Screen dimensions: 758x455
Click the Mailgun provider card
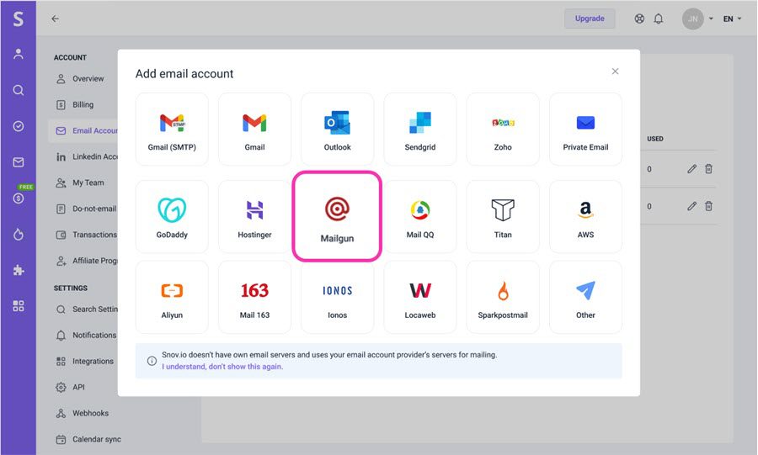337,217
